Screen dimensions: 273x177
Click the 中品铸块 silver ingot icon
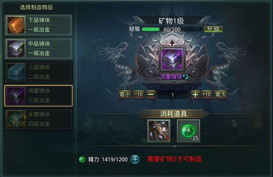16,49
